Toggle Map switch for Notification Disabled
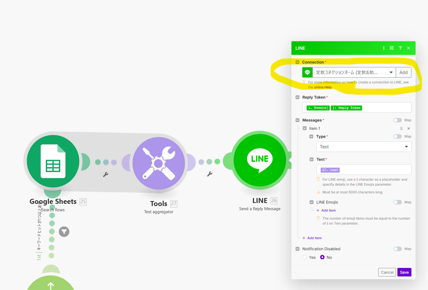428x290 pixels. tap(398, 249)
